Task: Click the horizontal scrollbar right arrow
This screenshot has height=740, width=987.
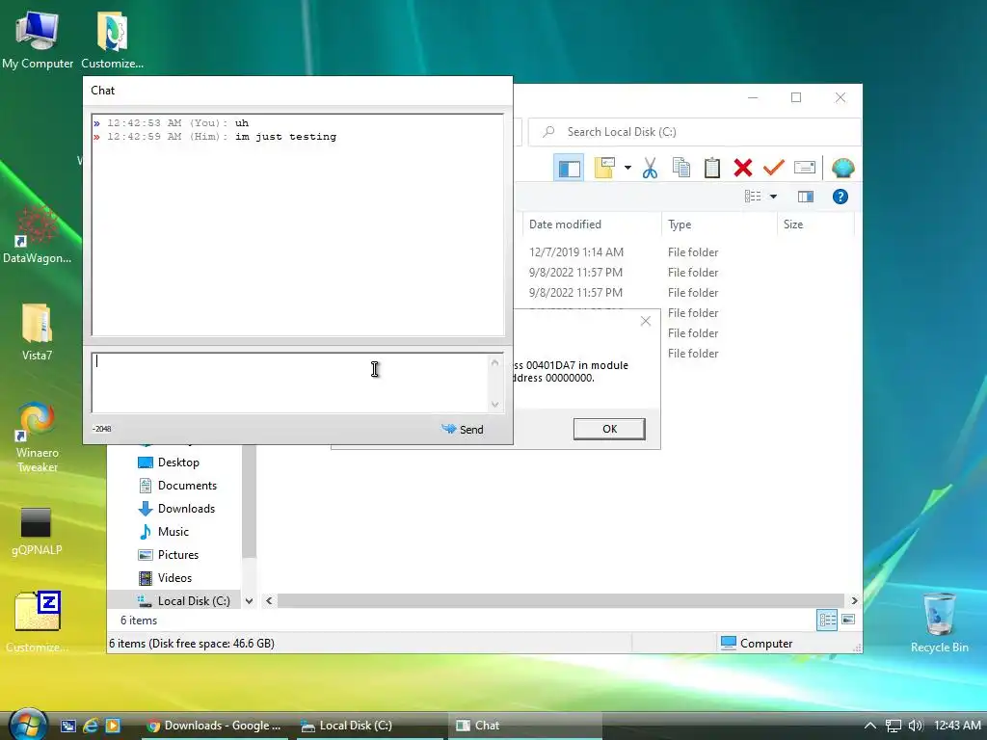Action: 854,601
